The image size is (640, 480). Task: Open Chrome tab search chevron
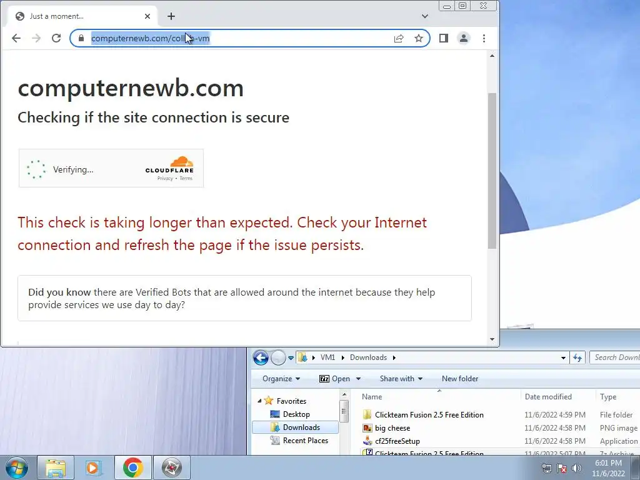point(425,16)
